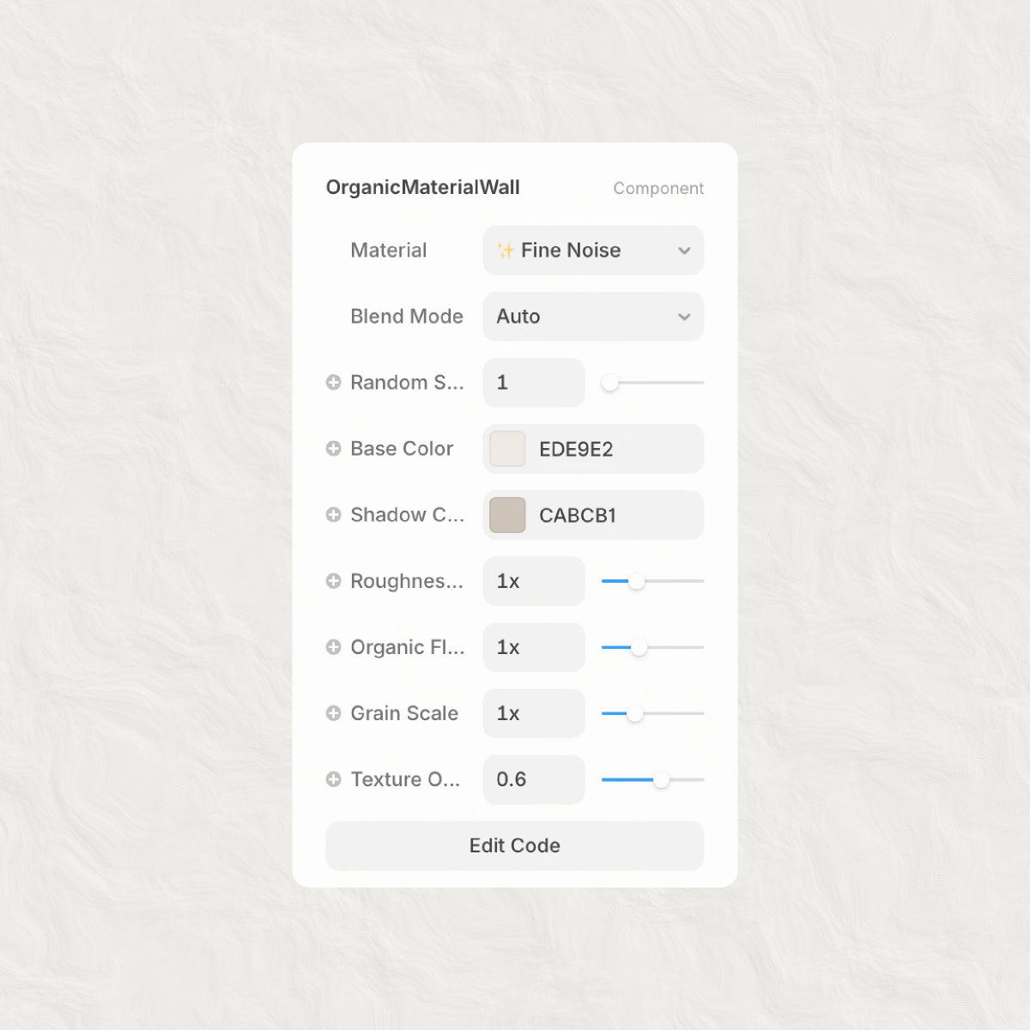Image resolution: width=1030 pixels, height=1030 pixels.
Task: Open the Shadow Color swatch picker
Action: click(x=507, y=515)
